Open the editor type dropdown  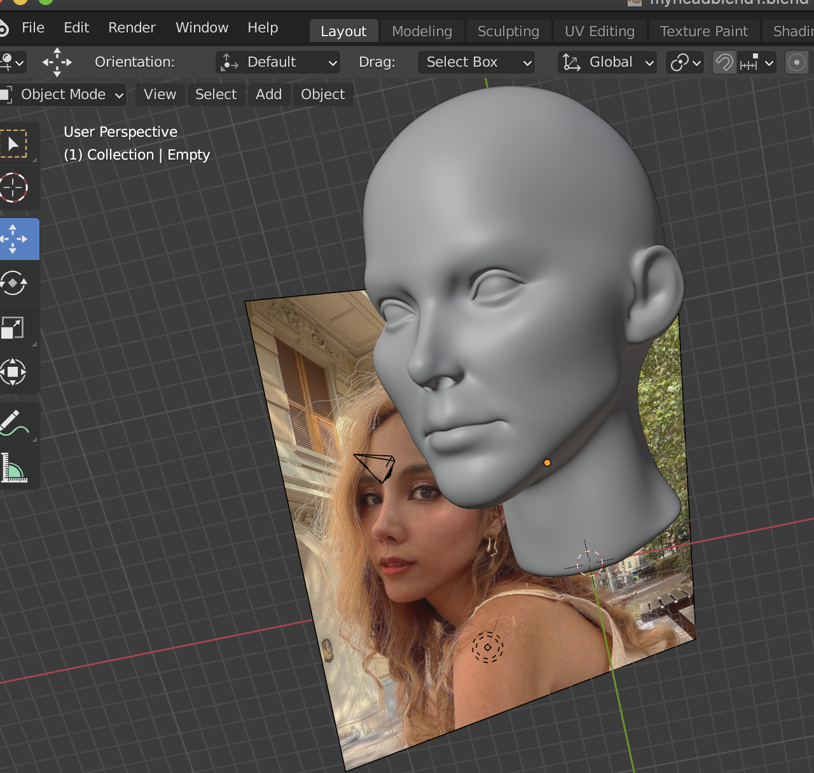(x=11, y=62)
